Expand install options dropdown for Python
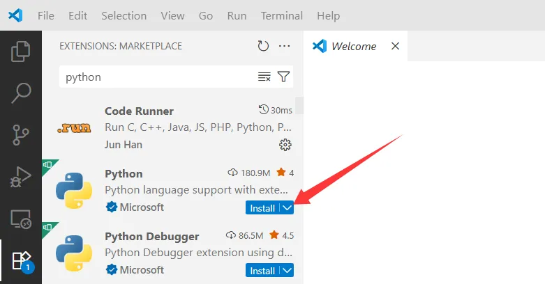Image resolution: width=545 pixels, height=284 pixels. pos(287,207)
